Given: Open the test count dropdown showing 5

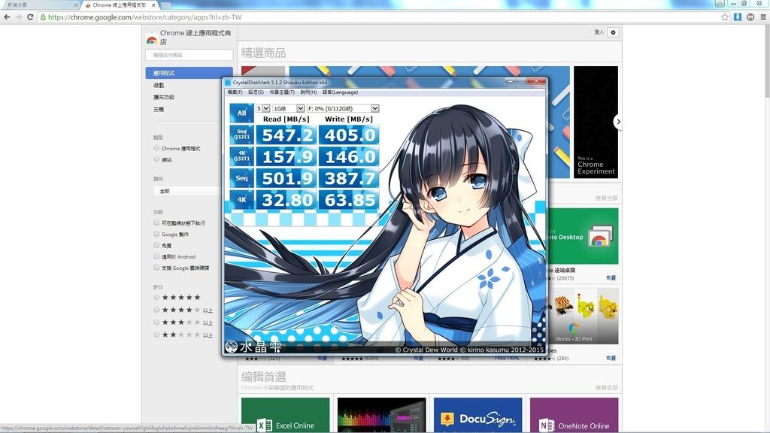Looking at the screenshot, I should tap(262, 108).
